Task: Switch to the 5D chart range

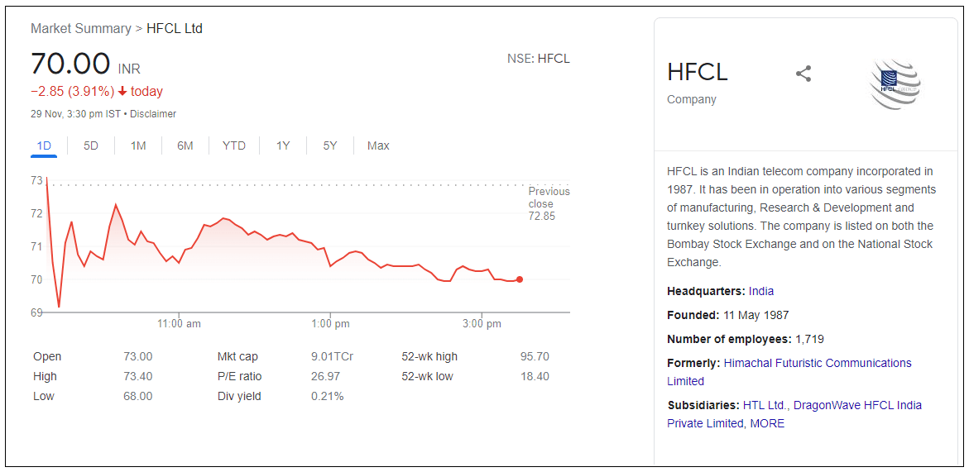Action: pyautogui.click(x=91, y=146)
